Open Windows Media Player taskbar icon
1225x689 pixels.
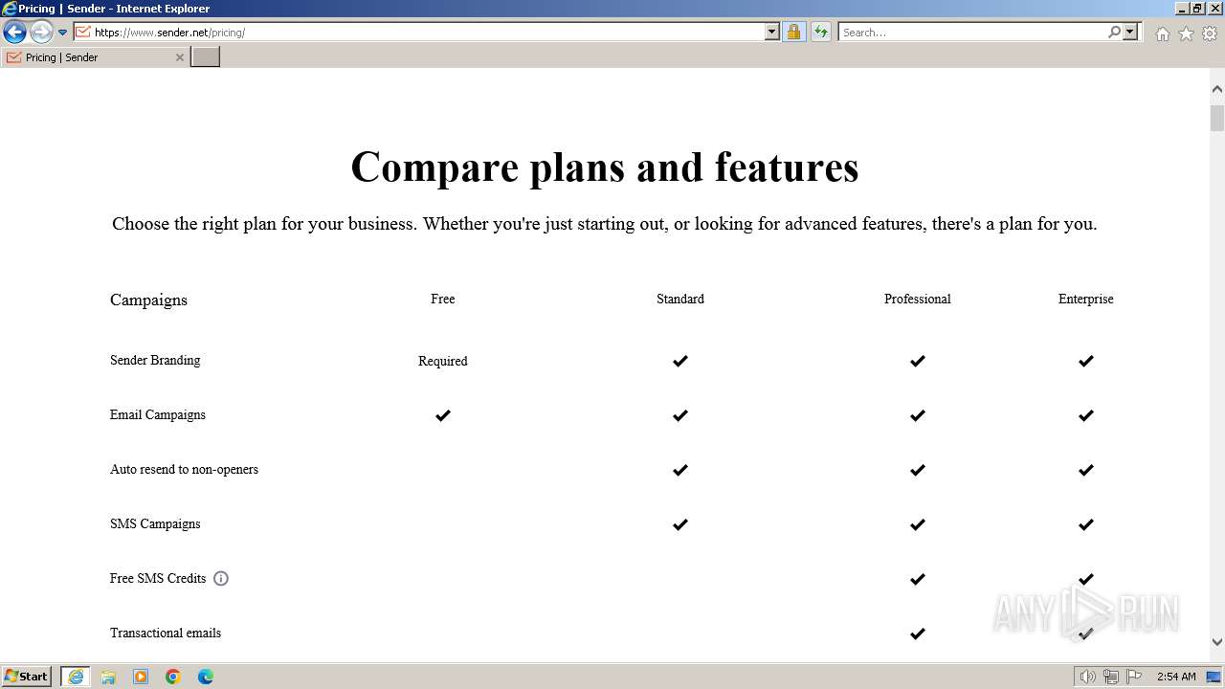(141, 677)
